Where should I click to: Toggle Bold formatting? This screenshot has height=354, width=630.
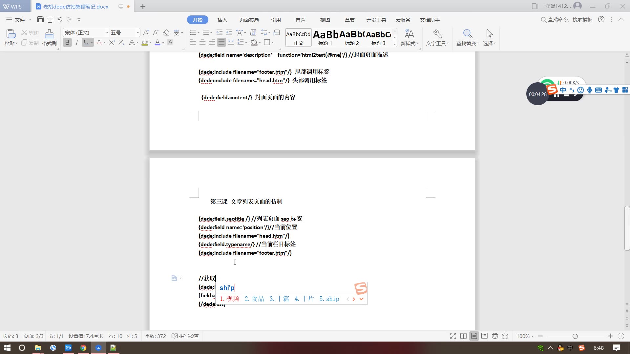pyautogui.click(x=67, y=42)
